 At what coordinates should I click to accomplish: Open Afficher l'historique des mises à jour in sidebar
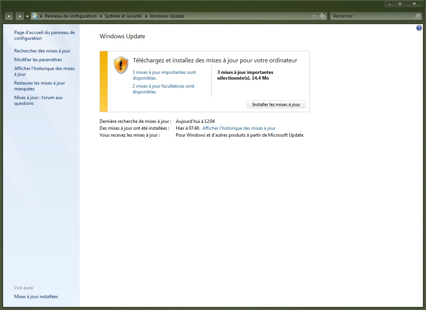[44, 71]
